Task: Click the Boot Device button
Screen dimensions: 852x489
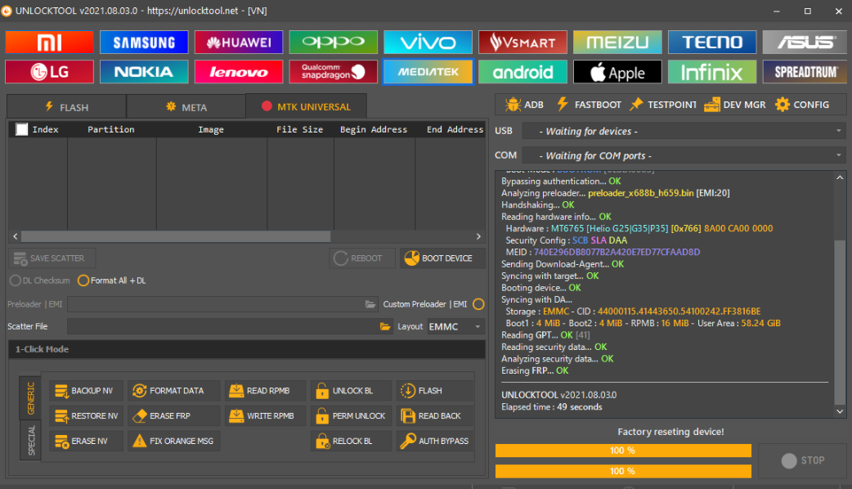Action: [442, 258]
